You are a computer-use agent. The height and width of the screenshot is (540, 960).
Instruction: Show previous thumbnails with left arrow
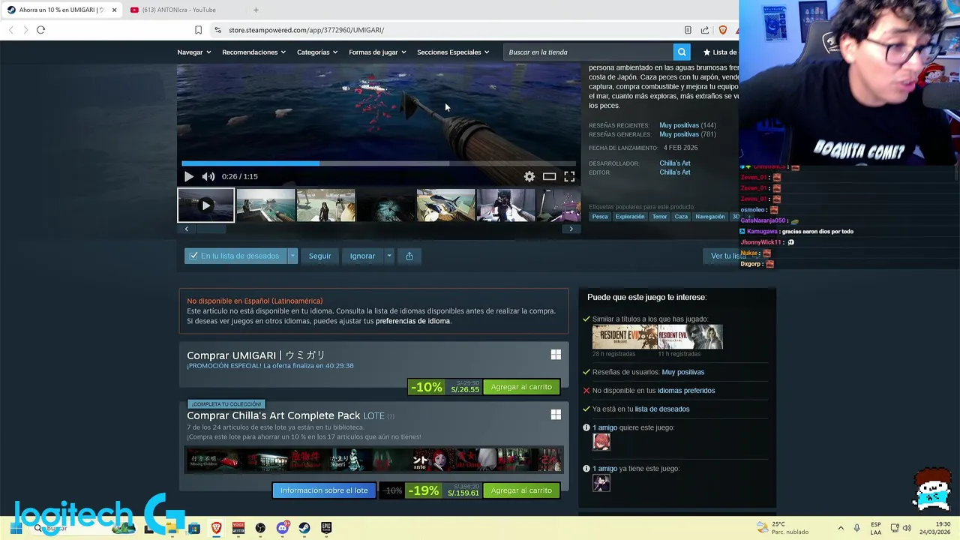[x=186, y=229]
